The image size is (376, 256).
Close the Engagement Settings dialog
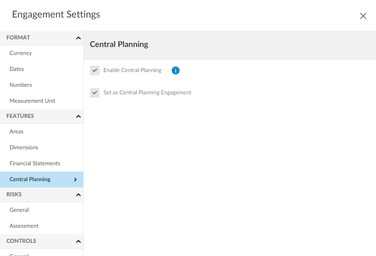pos(363,16)
